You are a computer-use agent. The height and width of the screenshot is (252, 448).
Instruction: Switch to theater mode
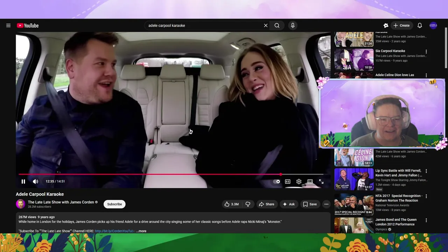310,181
